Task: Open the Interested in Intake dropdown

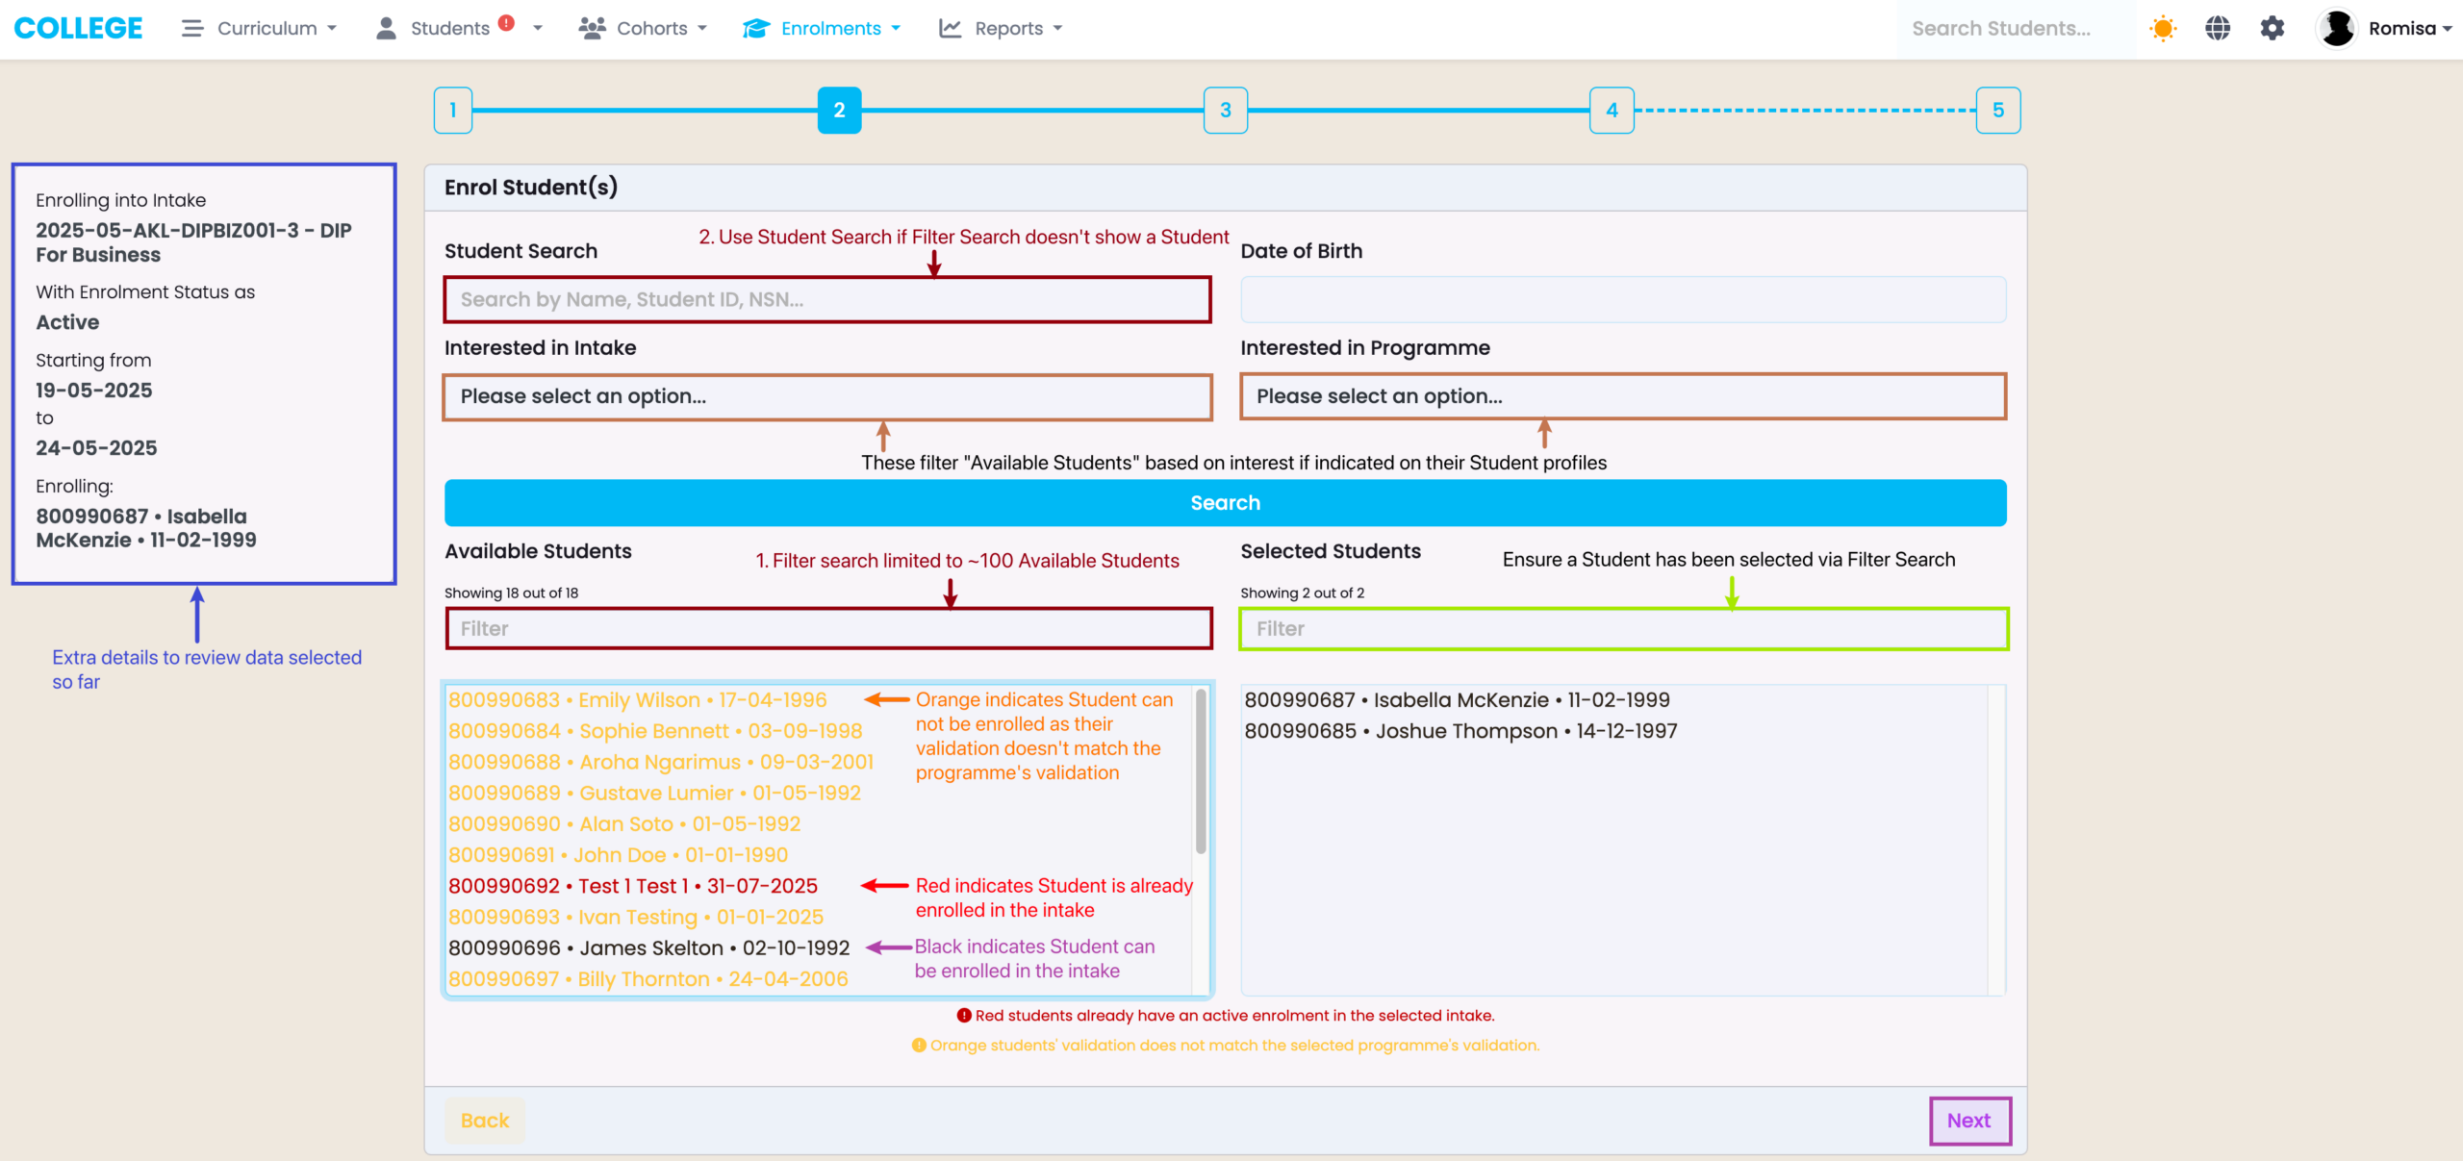Action: tap(826, 396)
